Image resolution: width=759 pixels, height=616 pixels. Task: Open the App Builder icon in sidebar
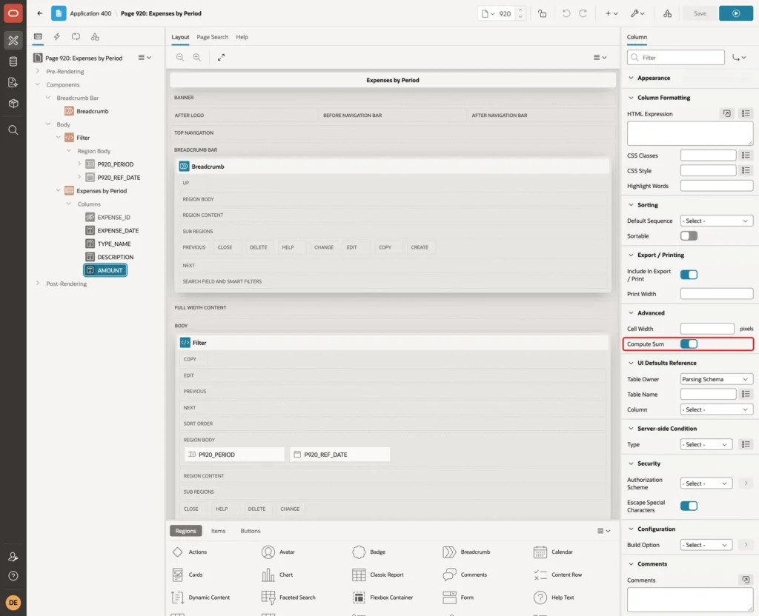pos(13,41)
